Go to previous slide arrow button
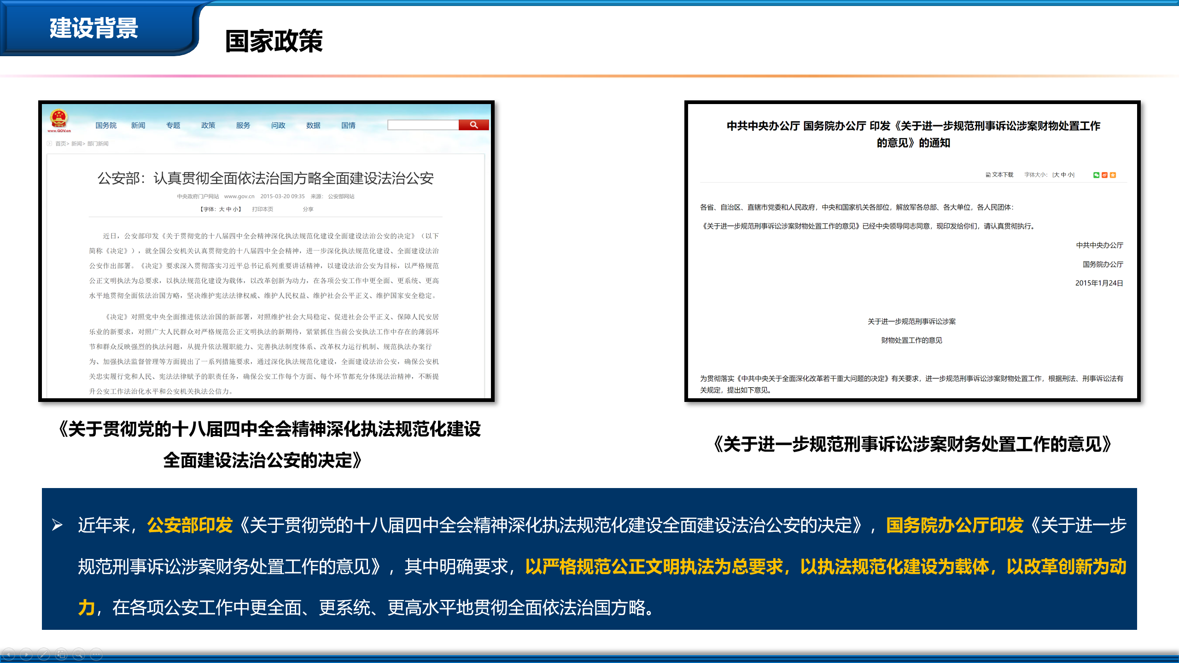The width and height of the screenshot is (1179, 663). click(x=9, y=654)
